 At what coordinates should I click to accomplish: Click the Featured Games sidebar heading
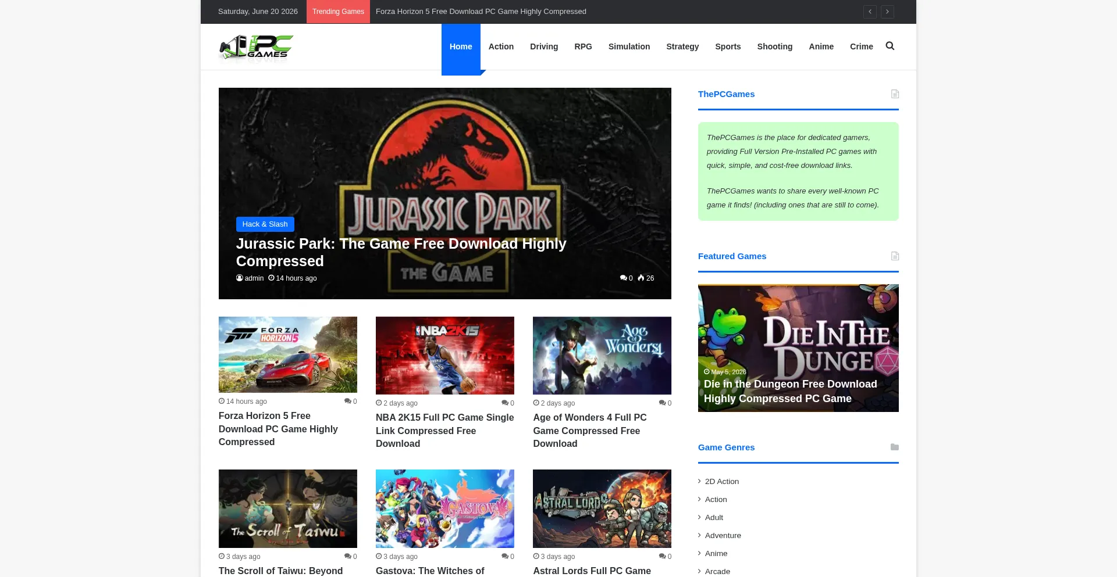pyautogui.click(x=732, y=256)
